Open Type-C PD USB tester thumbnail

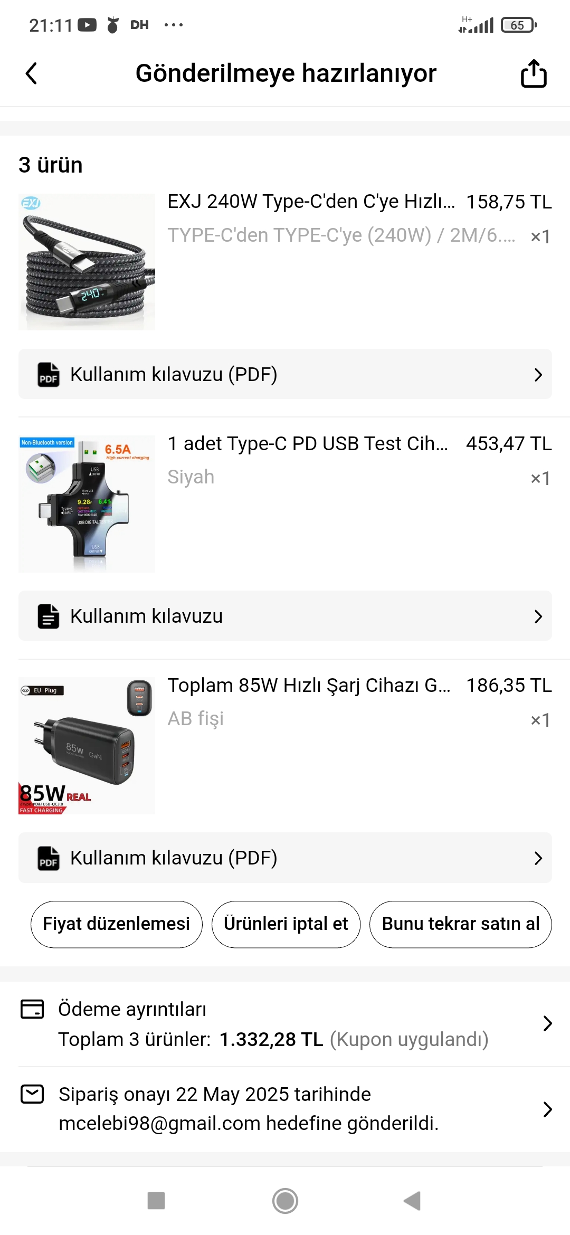click(x=87, y=503)
